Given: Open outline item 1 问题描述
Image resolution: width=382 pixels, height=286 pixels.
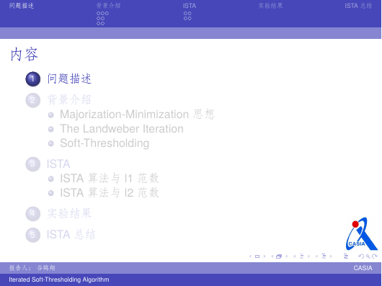Looking at the screenshot, I should [x=69, y=79].
